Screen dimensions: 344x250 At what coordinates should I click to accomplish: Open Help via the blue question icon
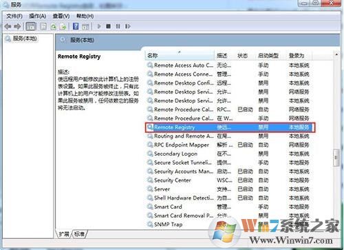(76, 26)
